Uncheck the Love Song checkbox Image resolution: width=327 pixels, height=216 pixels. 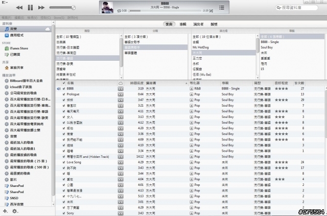tap(64, 162)
